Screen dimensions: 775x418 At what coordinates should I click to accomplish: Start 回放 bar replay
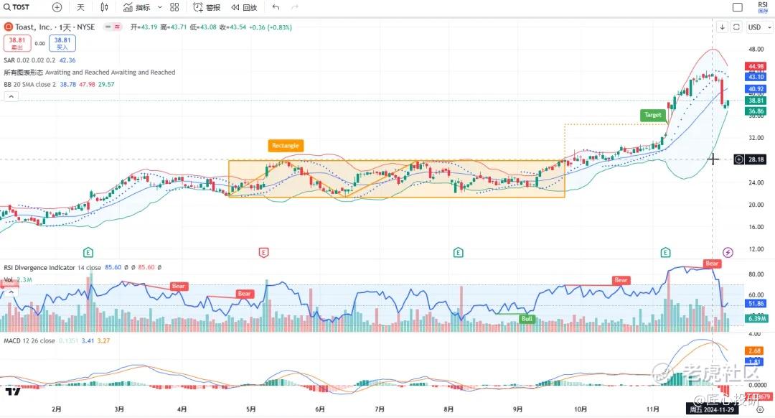coord(244,7)
